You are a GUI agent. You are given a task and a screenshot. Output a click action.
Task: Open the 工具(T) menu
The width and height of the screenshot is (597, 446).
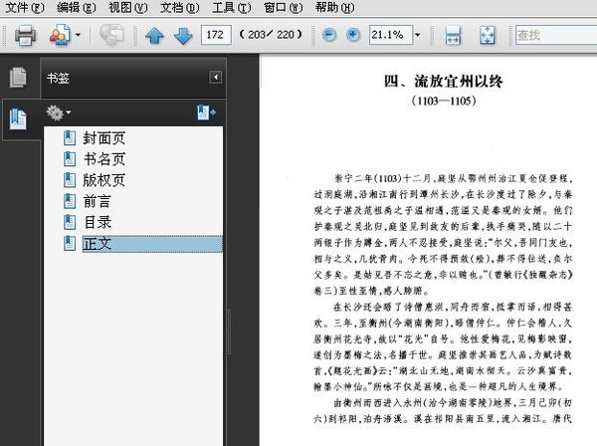[x=231, y=7]
